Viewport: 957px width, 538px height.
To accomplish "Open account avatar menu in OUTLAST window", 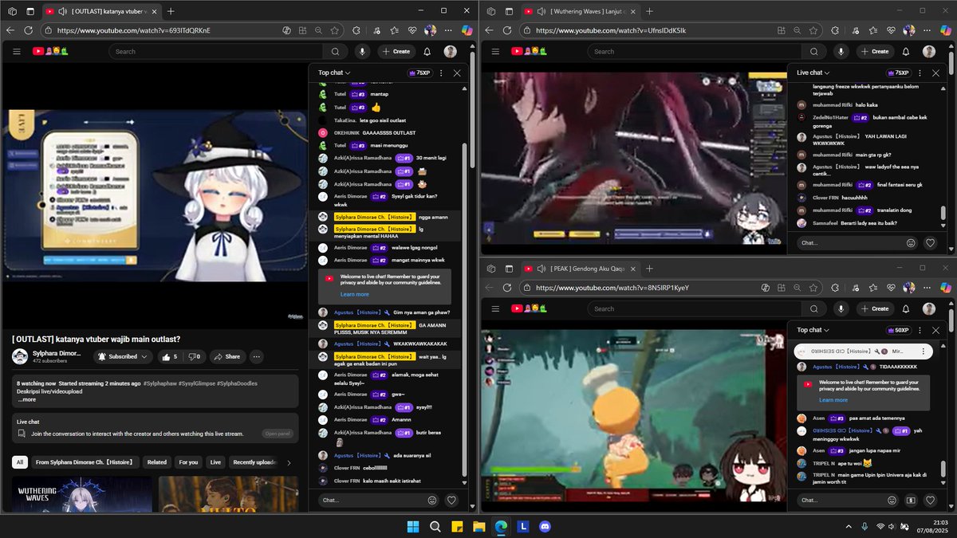I will [x=451, y=51].
